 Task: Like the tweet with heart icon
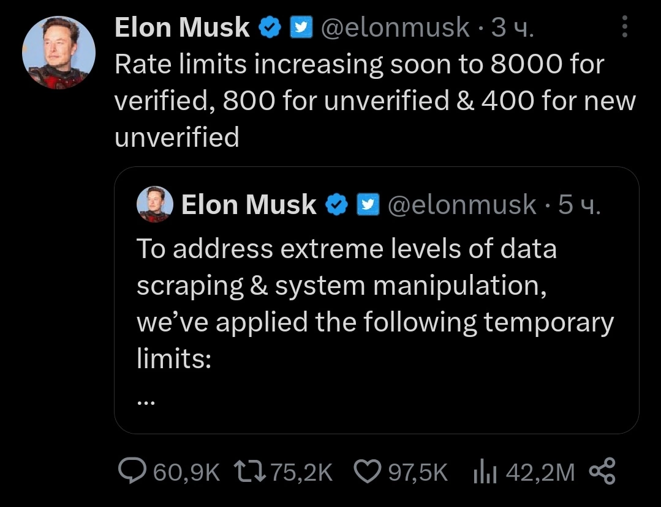click(368, 472)
